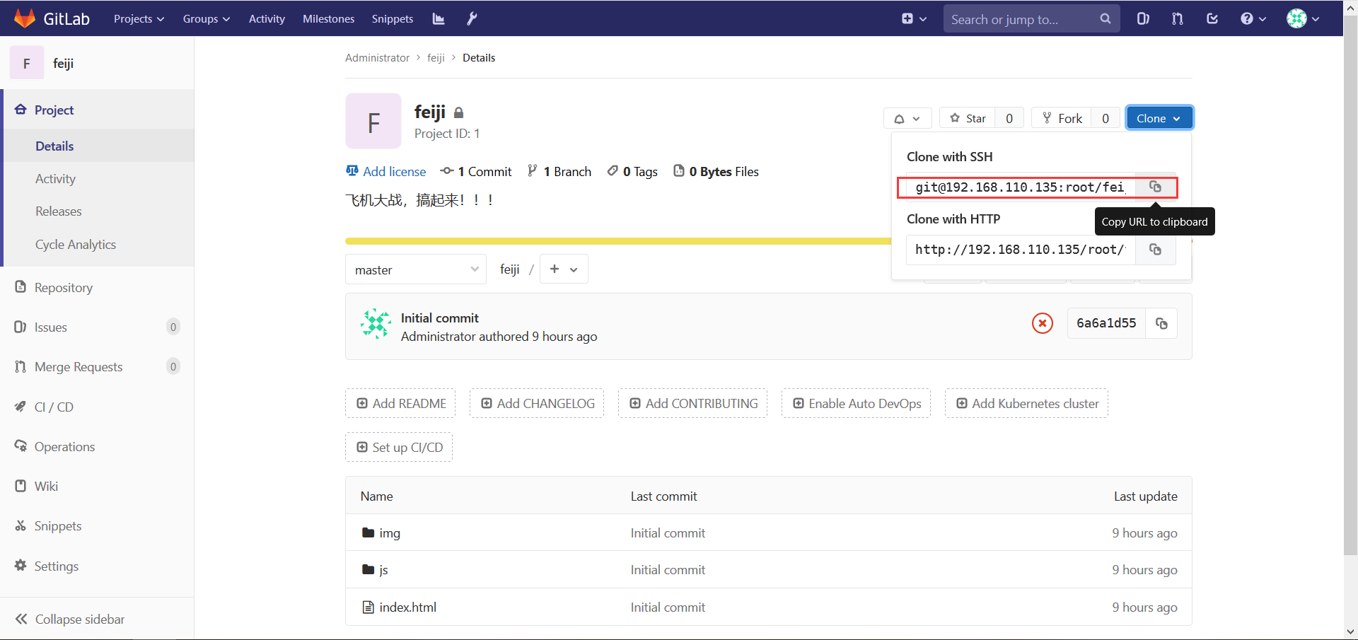Screen dimensions: 1358x640
Task: Copy the SSH clone URL to clipboard
Action: (1155, 187)
